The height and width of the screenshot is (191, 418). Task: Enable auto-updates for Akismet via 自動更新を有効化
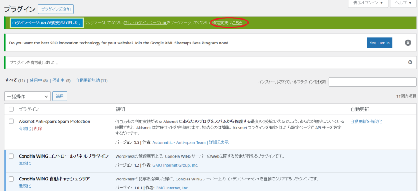click(x=366, y=122)
